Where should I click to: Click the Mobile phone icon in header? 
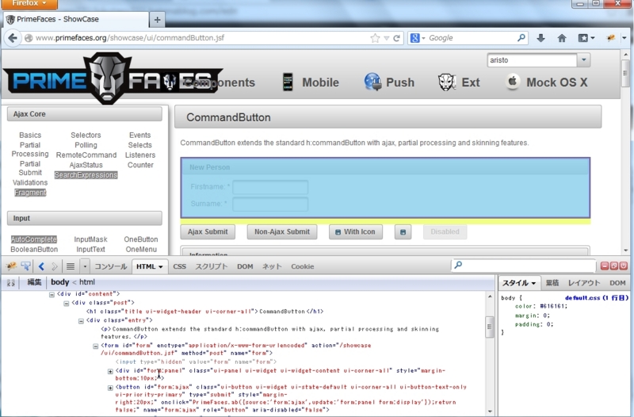(288, 82)
